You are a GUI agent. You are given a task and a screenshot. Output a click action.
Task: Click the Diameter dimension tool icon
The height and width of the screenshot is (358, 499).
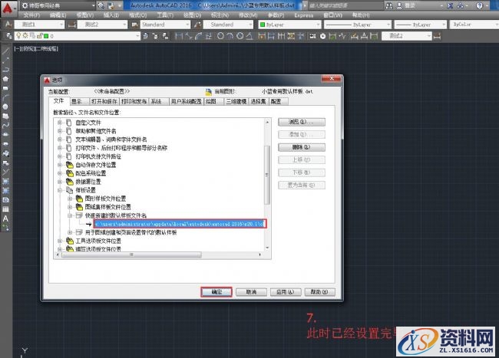(240, 36)
